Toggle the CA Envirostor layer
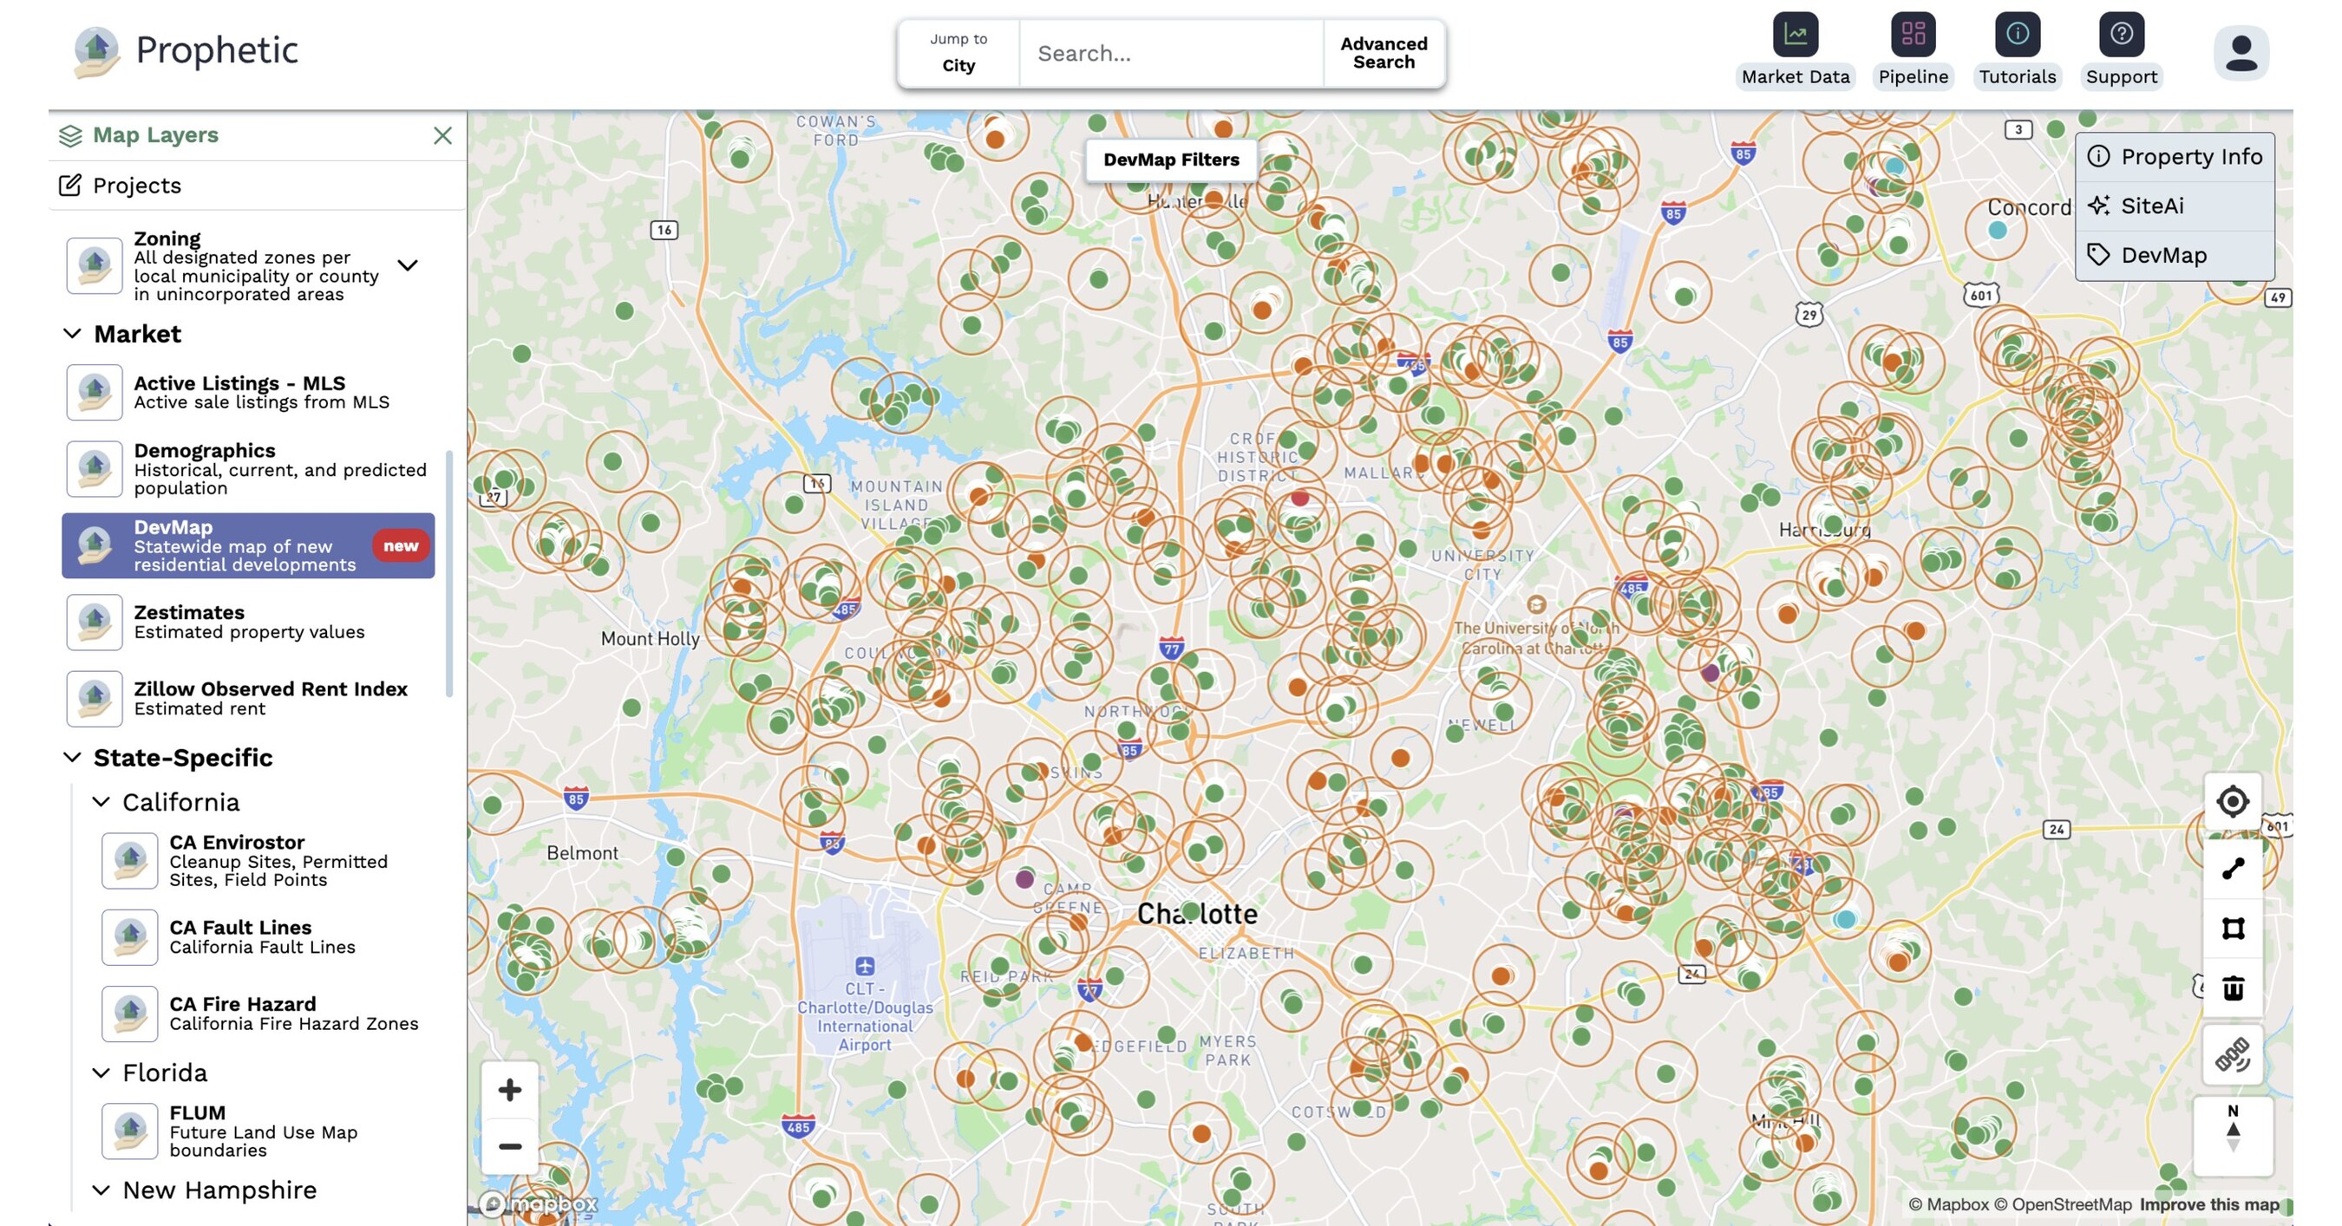Screen dimensions: 2342x1226 (x=130, y=860)
